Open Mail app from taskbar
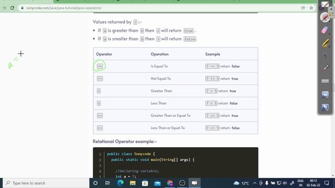This screenshot has height=188, width=335. (158, 183)
